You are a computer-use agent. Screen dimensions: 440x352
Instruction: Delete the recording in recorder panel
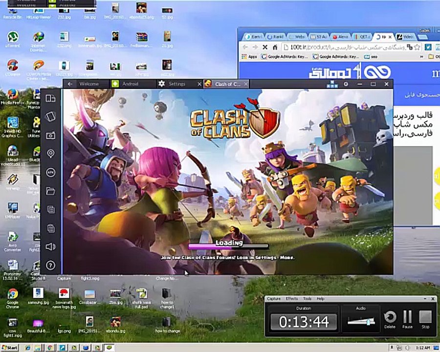click(390, 319)
